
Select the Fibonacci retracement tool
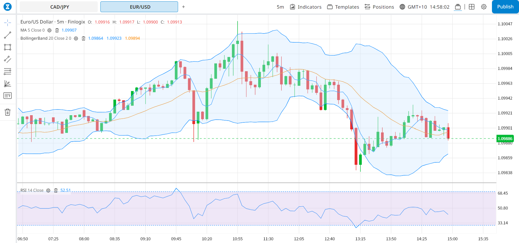(8, 71)
